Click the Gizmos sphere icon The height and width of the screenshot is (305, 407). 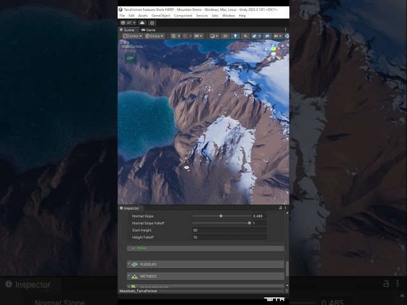point(287,36)
